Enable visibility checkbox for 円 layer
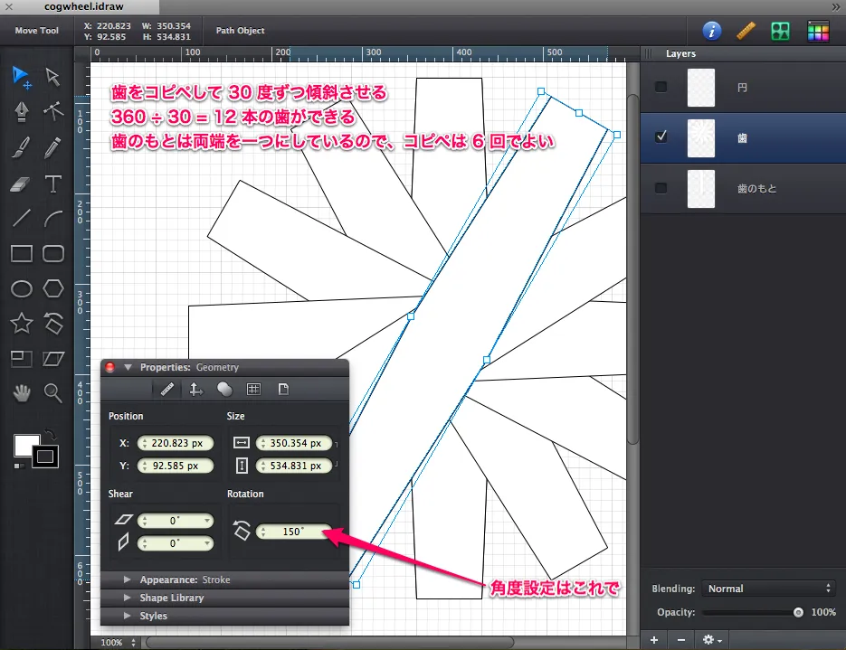The width and height of the screenshot is (846, 650). (661, 87)
